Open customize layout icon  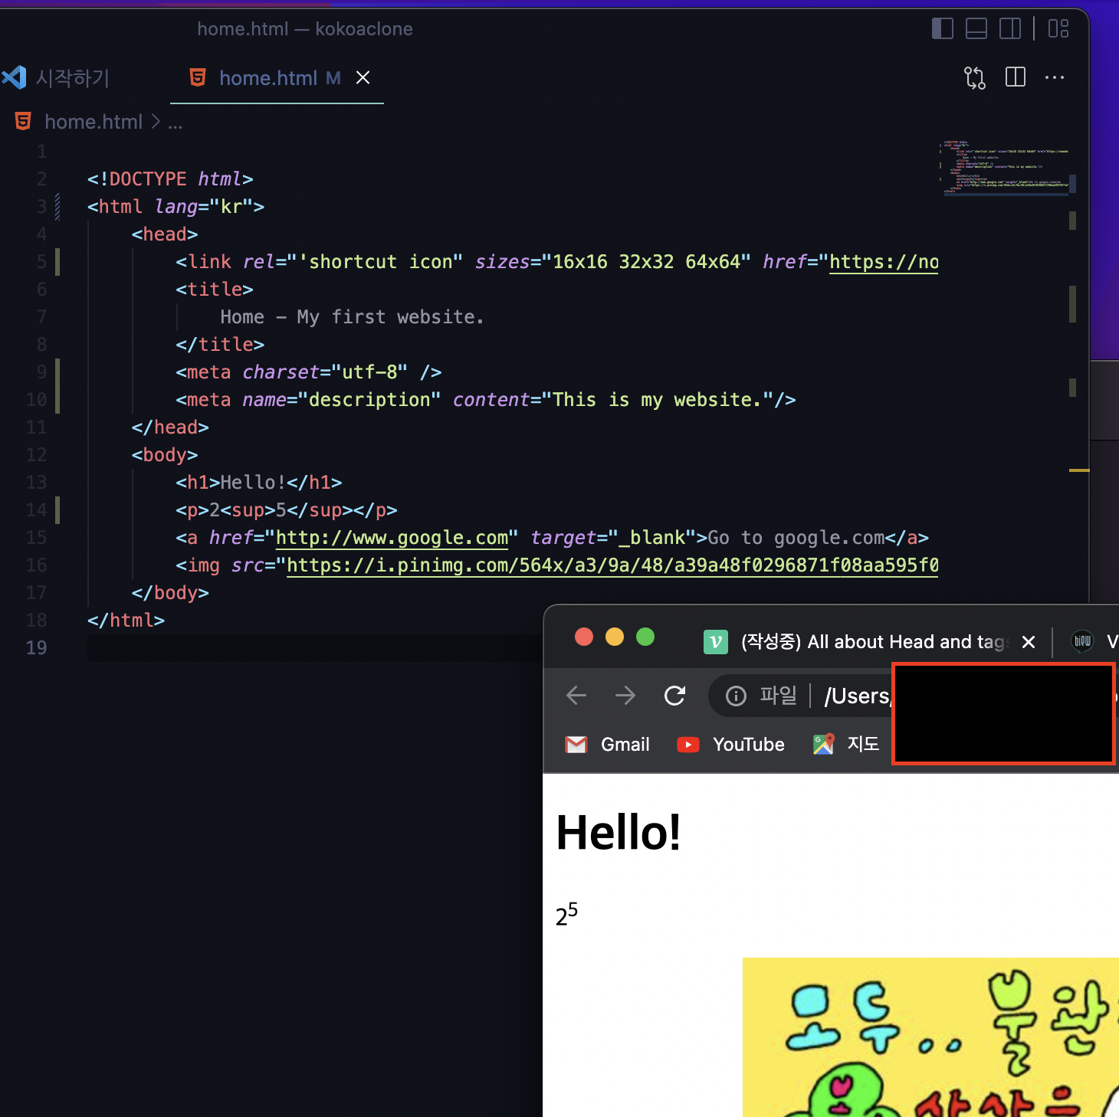click(x=1058, y=29)
